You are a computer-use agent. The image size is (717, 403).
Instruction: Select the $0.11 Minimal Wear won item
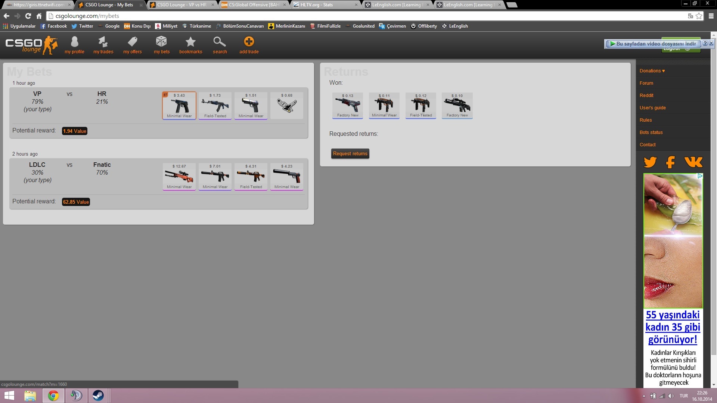tap(384, 106)
